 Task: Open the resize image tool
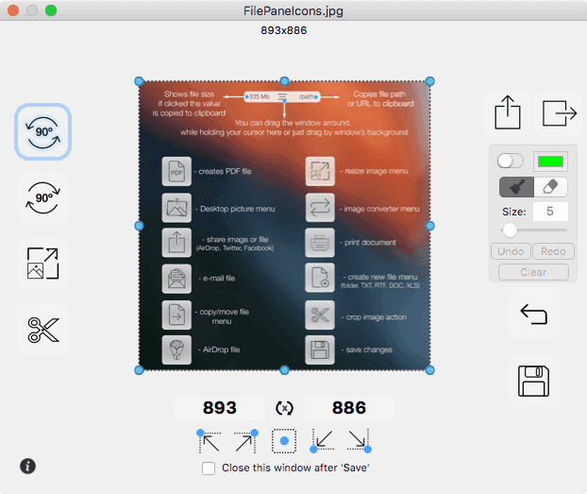click(x=42, y=264)
